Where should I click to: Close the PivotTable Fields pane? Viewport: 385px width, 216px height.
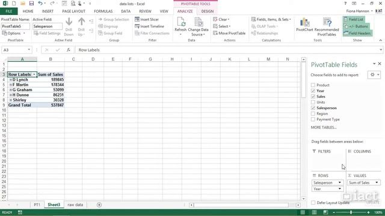pyautogui.click(x=380, y=64)
